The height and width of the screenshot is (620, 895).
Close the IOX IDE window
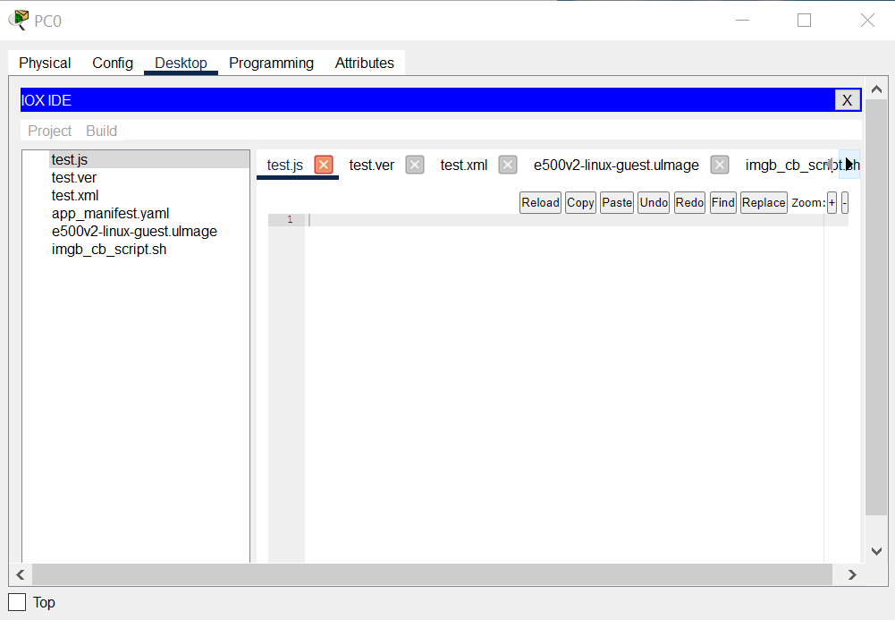[846, 99]
